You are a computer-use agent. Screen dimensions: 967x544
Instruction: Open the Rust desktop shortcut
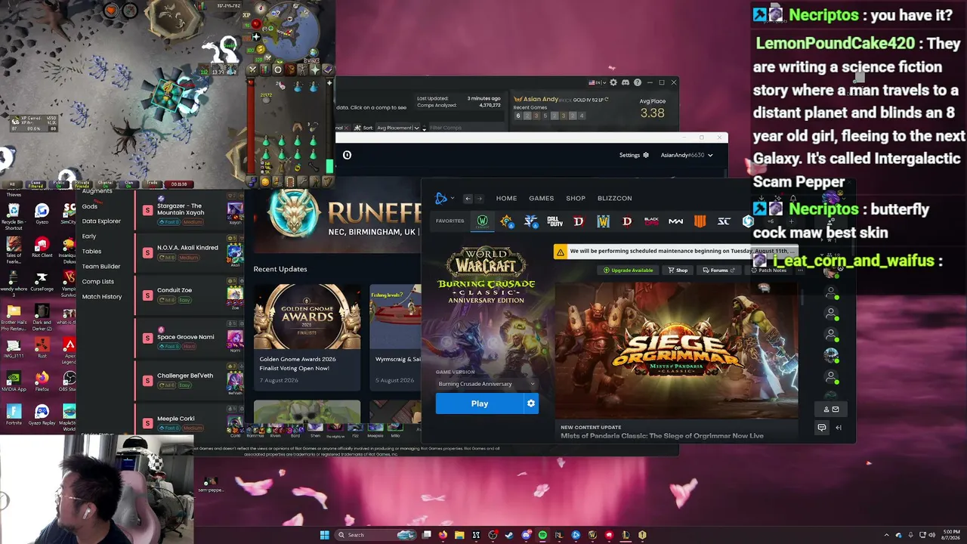(x=42, y=347)
